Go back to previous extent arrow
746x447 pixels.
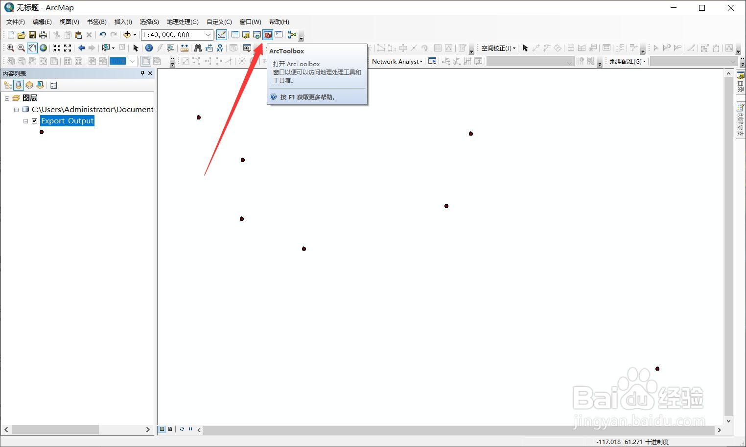[81, 48]
